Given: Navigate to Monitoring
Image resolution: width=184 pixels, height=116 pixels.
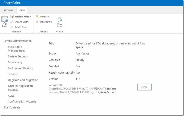Looking at the screenshot, I should point(15,62).
